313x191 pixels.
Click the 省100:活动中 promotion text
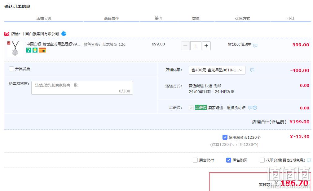(240, 45)
